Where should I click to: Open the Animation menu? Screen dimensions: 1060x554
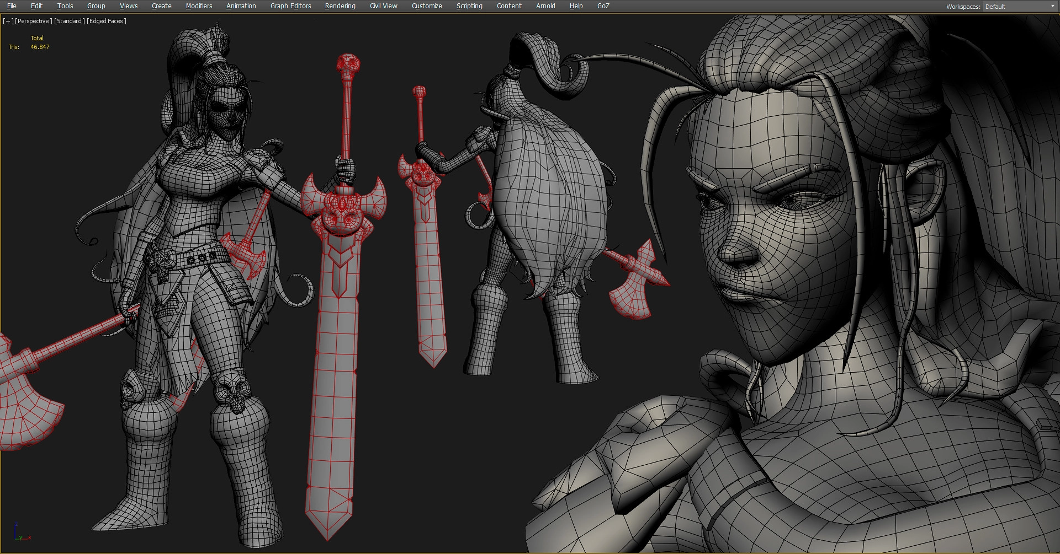(x=241, y=6)
